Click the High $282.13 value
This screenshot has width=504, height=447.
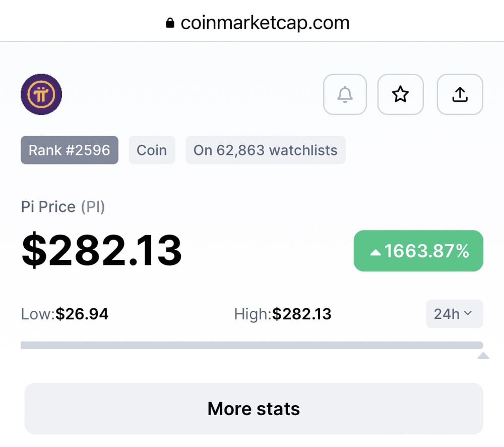tap(302, 314)
